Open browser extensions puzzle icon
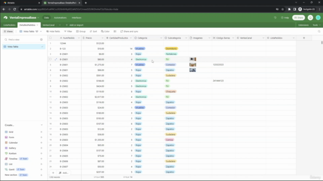 tap(289, 9)
